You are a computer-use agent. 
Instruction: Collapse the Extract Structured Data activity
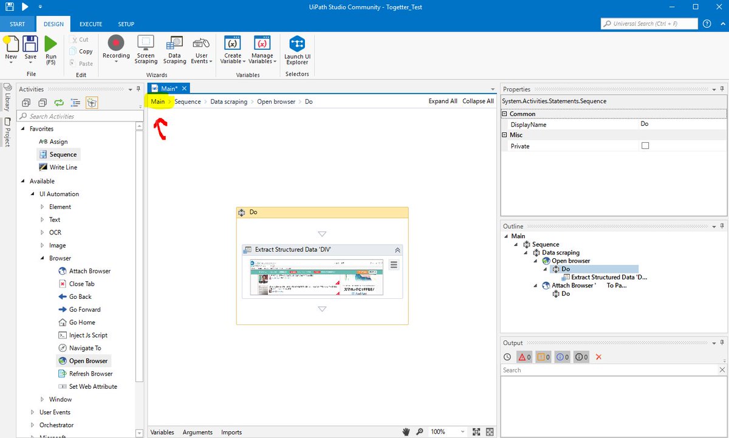(x=397, y=250)
